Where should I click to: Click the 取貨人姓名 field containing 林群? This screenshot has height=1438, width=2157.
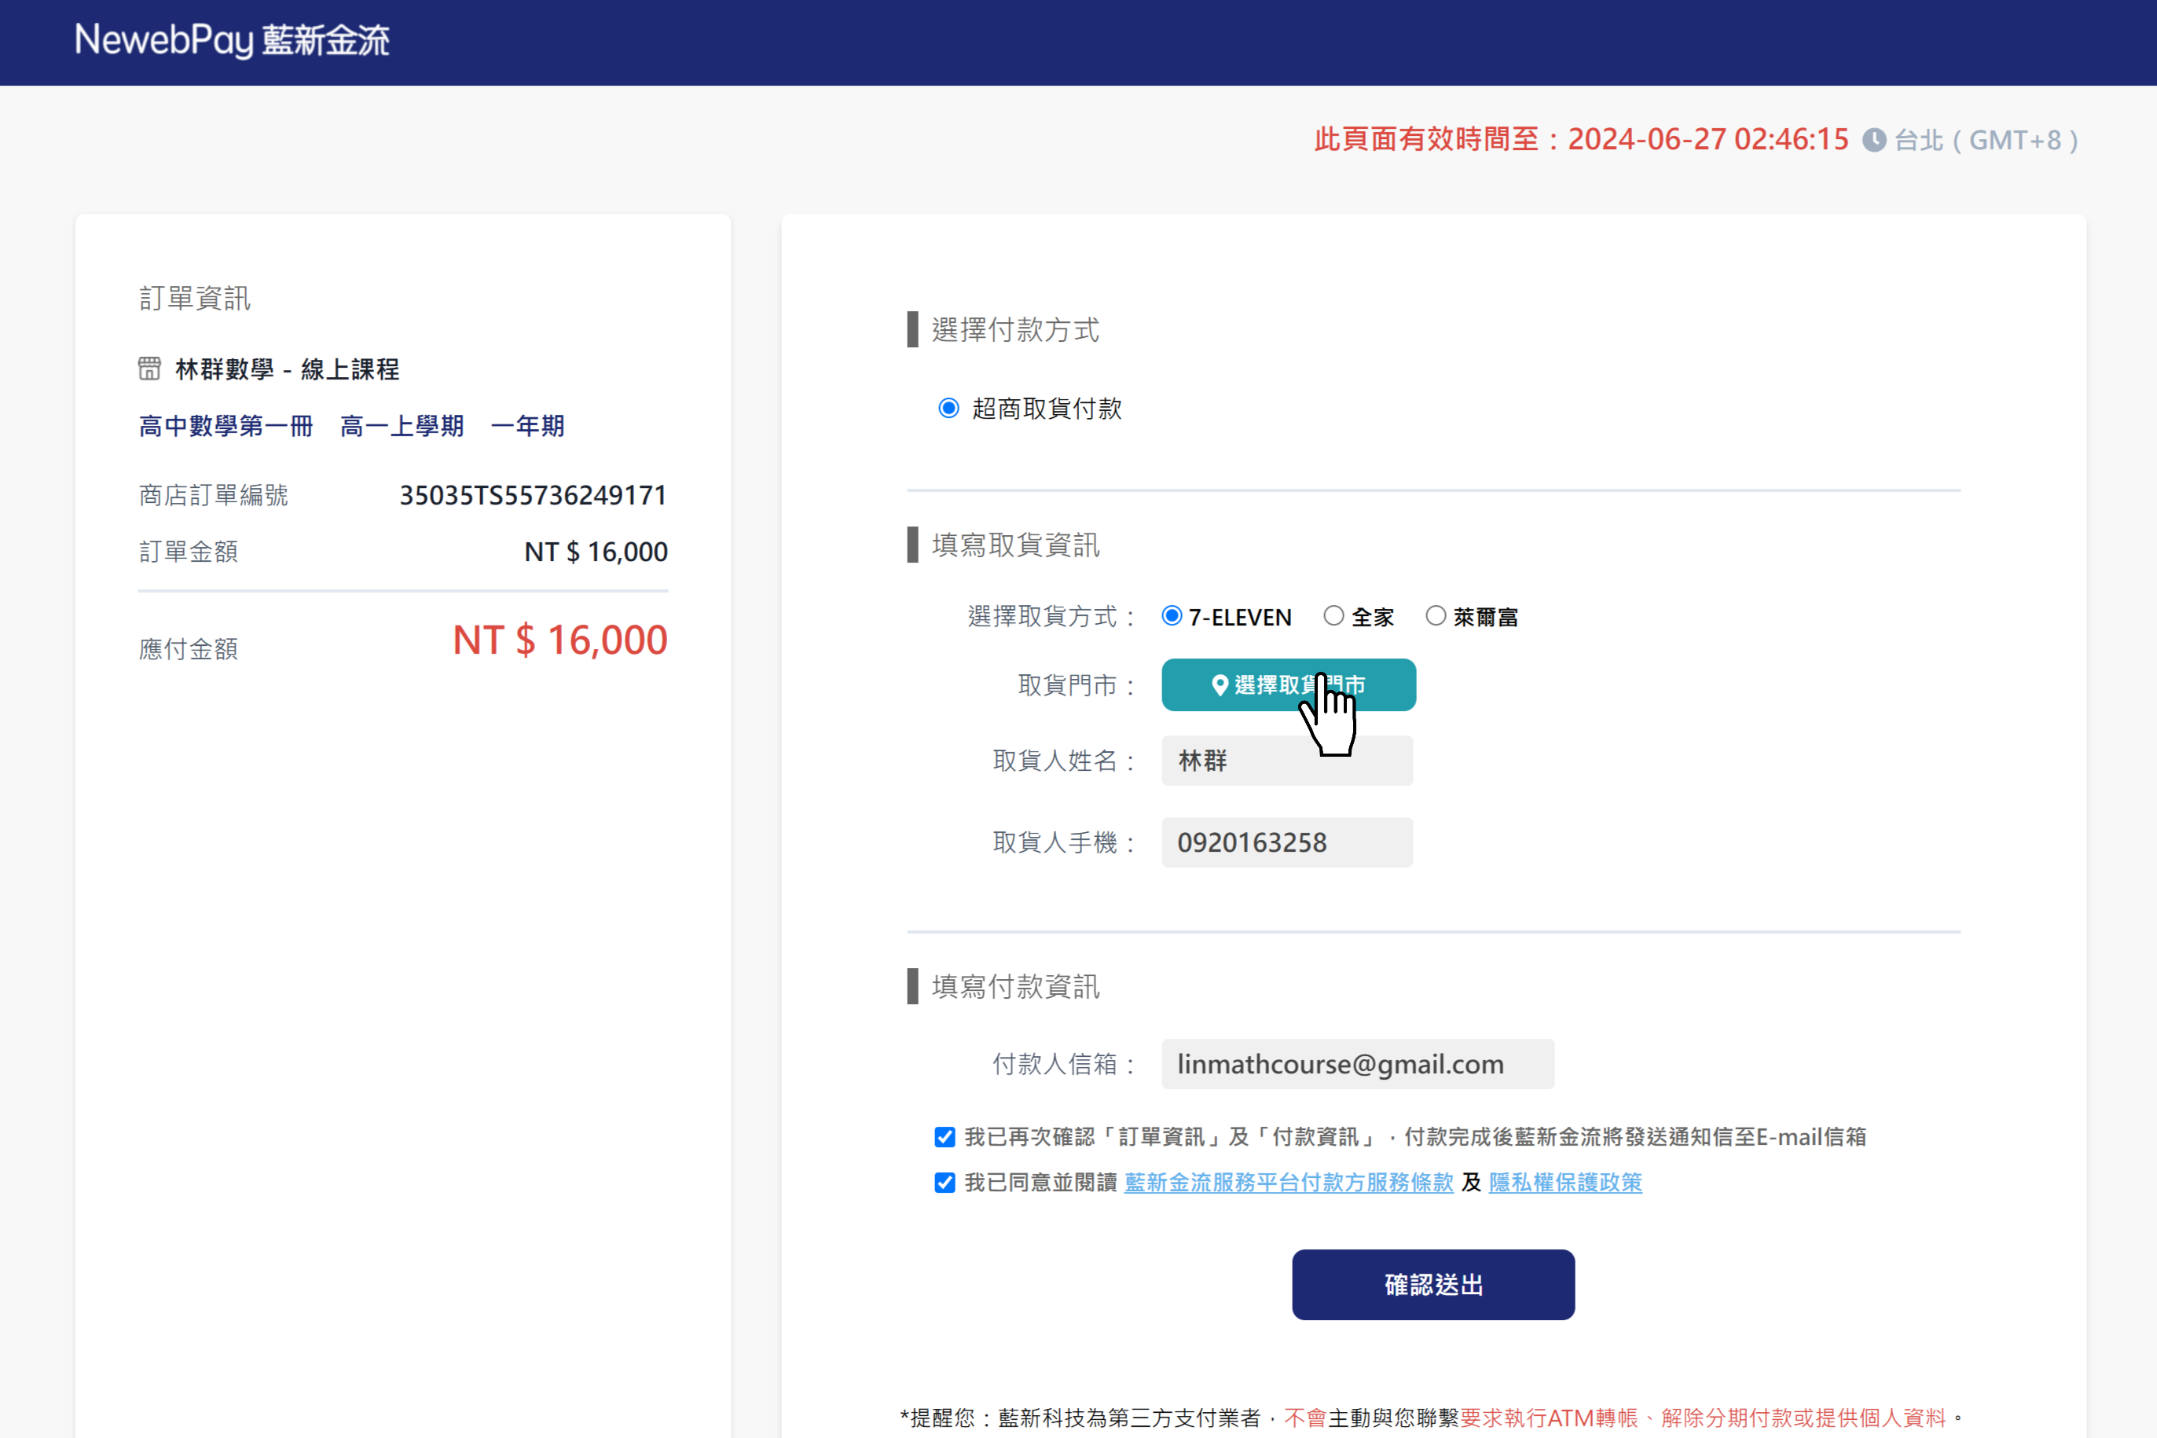[x=1286, y=761]
